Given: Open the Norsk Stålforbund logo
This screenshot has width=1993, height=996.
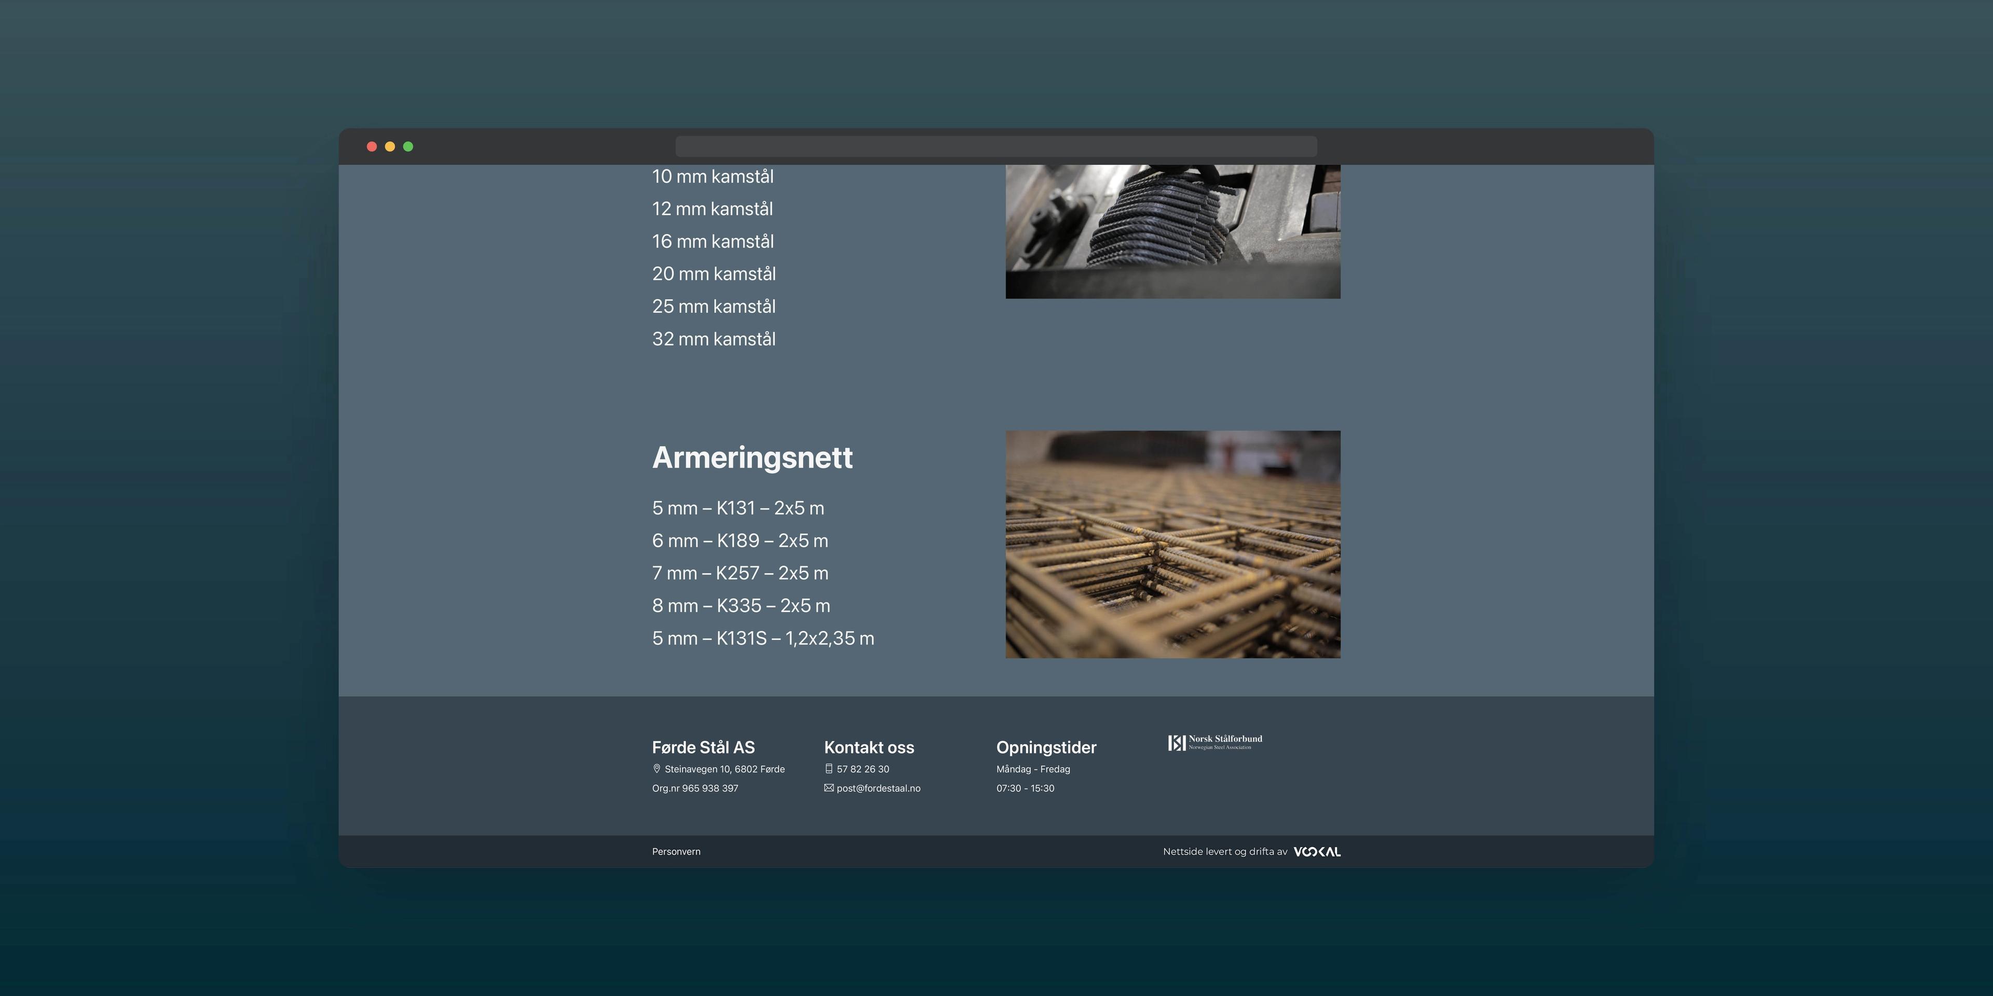Looking at the screenshot, I should click(1214, 742).
